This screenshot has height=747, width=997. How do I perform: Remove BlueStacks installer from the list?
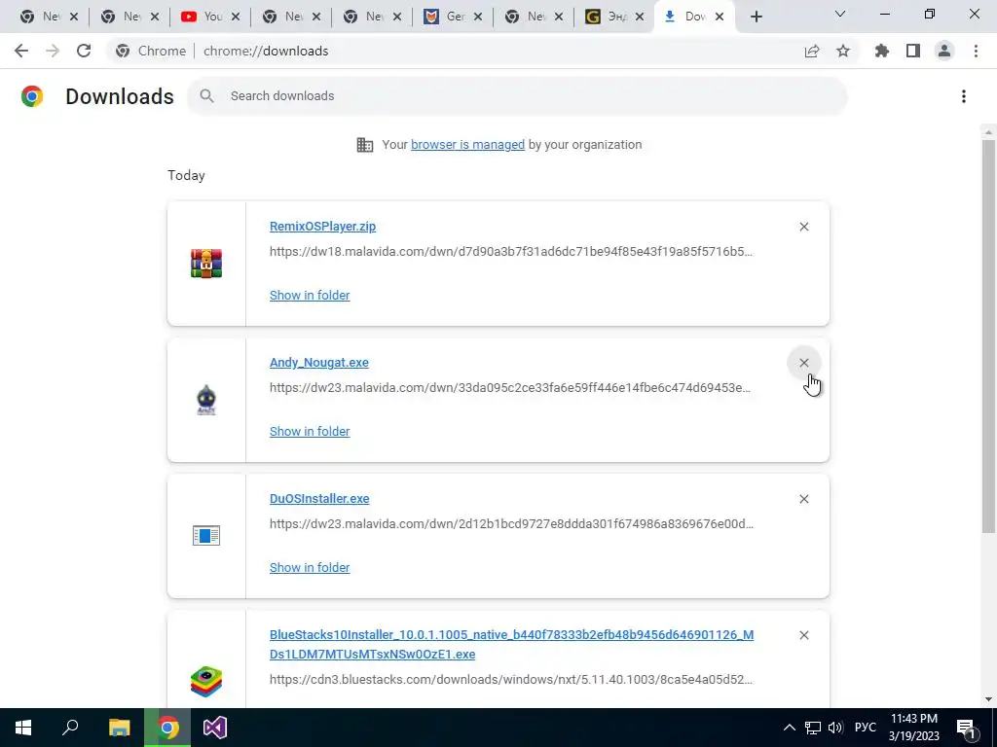tap(803, 635)
